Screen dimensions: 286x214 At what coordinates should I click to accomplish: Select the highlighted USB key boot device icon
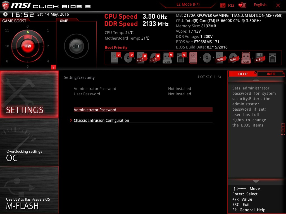pyautogui.click(x=246, y=58)
